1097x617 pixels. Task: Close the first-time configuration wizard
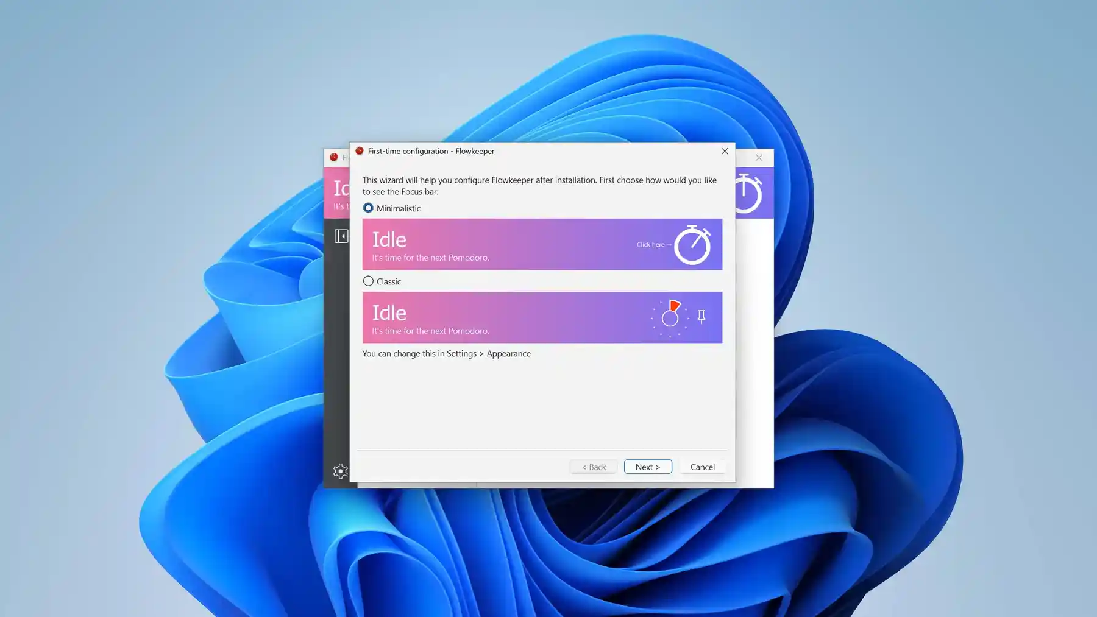click(725, 151)
